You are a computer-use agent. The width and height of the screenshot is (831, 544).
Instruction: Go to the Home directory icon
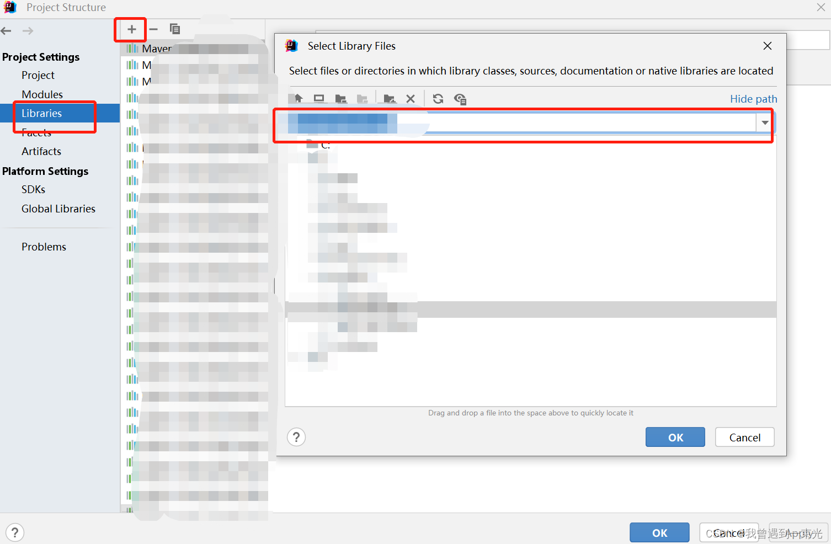(x=298, y=99)
